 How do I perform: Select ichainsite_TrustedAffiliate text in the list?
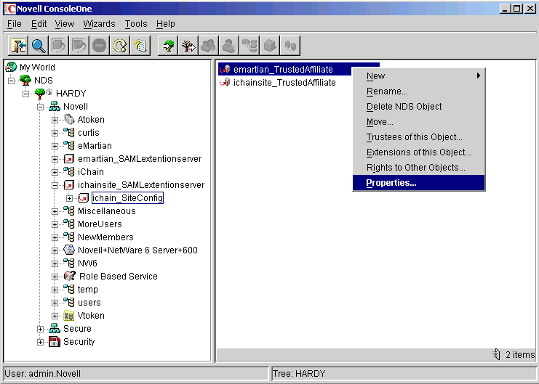(x=284, y=82)
